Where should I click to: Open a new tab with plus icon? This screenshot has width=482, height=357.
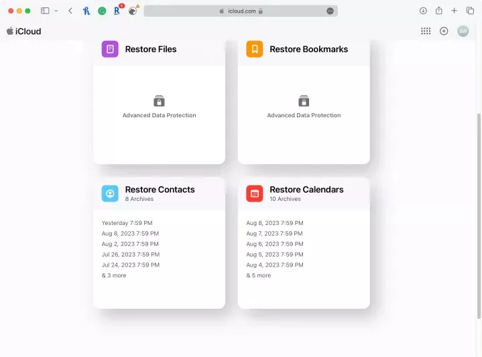(454, 11)
